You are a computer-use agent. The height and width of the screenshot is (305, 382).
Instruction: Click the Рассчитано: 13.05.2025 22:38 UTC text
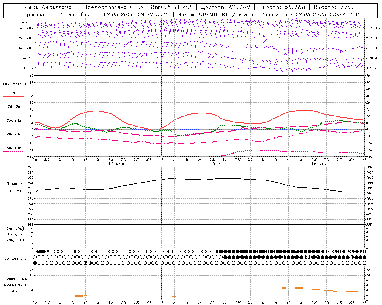[310, 15]
